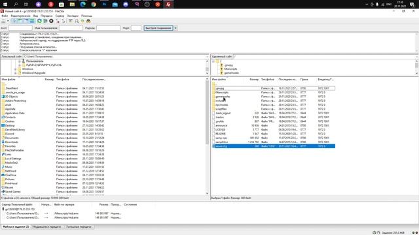Image resolution: width=419 pixels, height=235 pixels.
Task: Click the Music folder icon in local list
Action: click(x=3, y=167)
